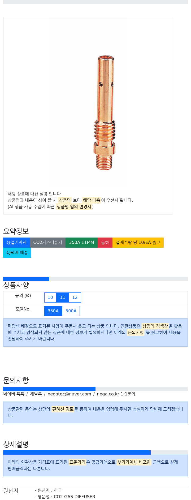Click the yellow 결제수량 당 10/EA 출고 tag
191x500 pixels.
click(x=138, y=243)
